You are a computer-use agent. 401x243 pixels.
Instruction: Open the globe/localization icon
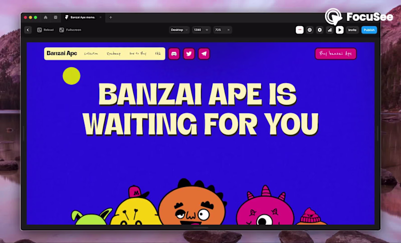pyautogui.click(x=309, y=30)
